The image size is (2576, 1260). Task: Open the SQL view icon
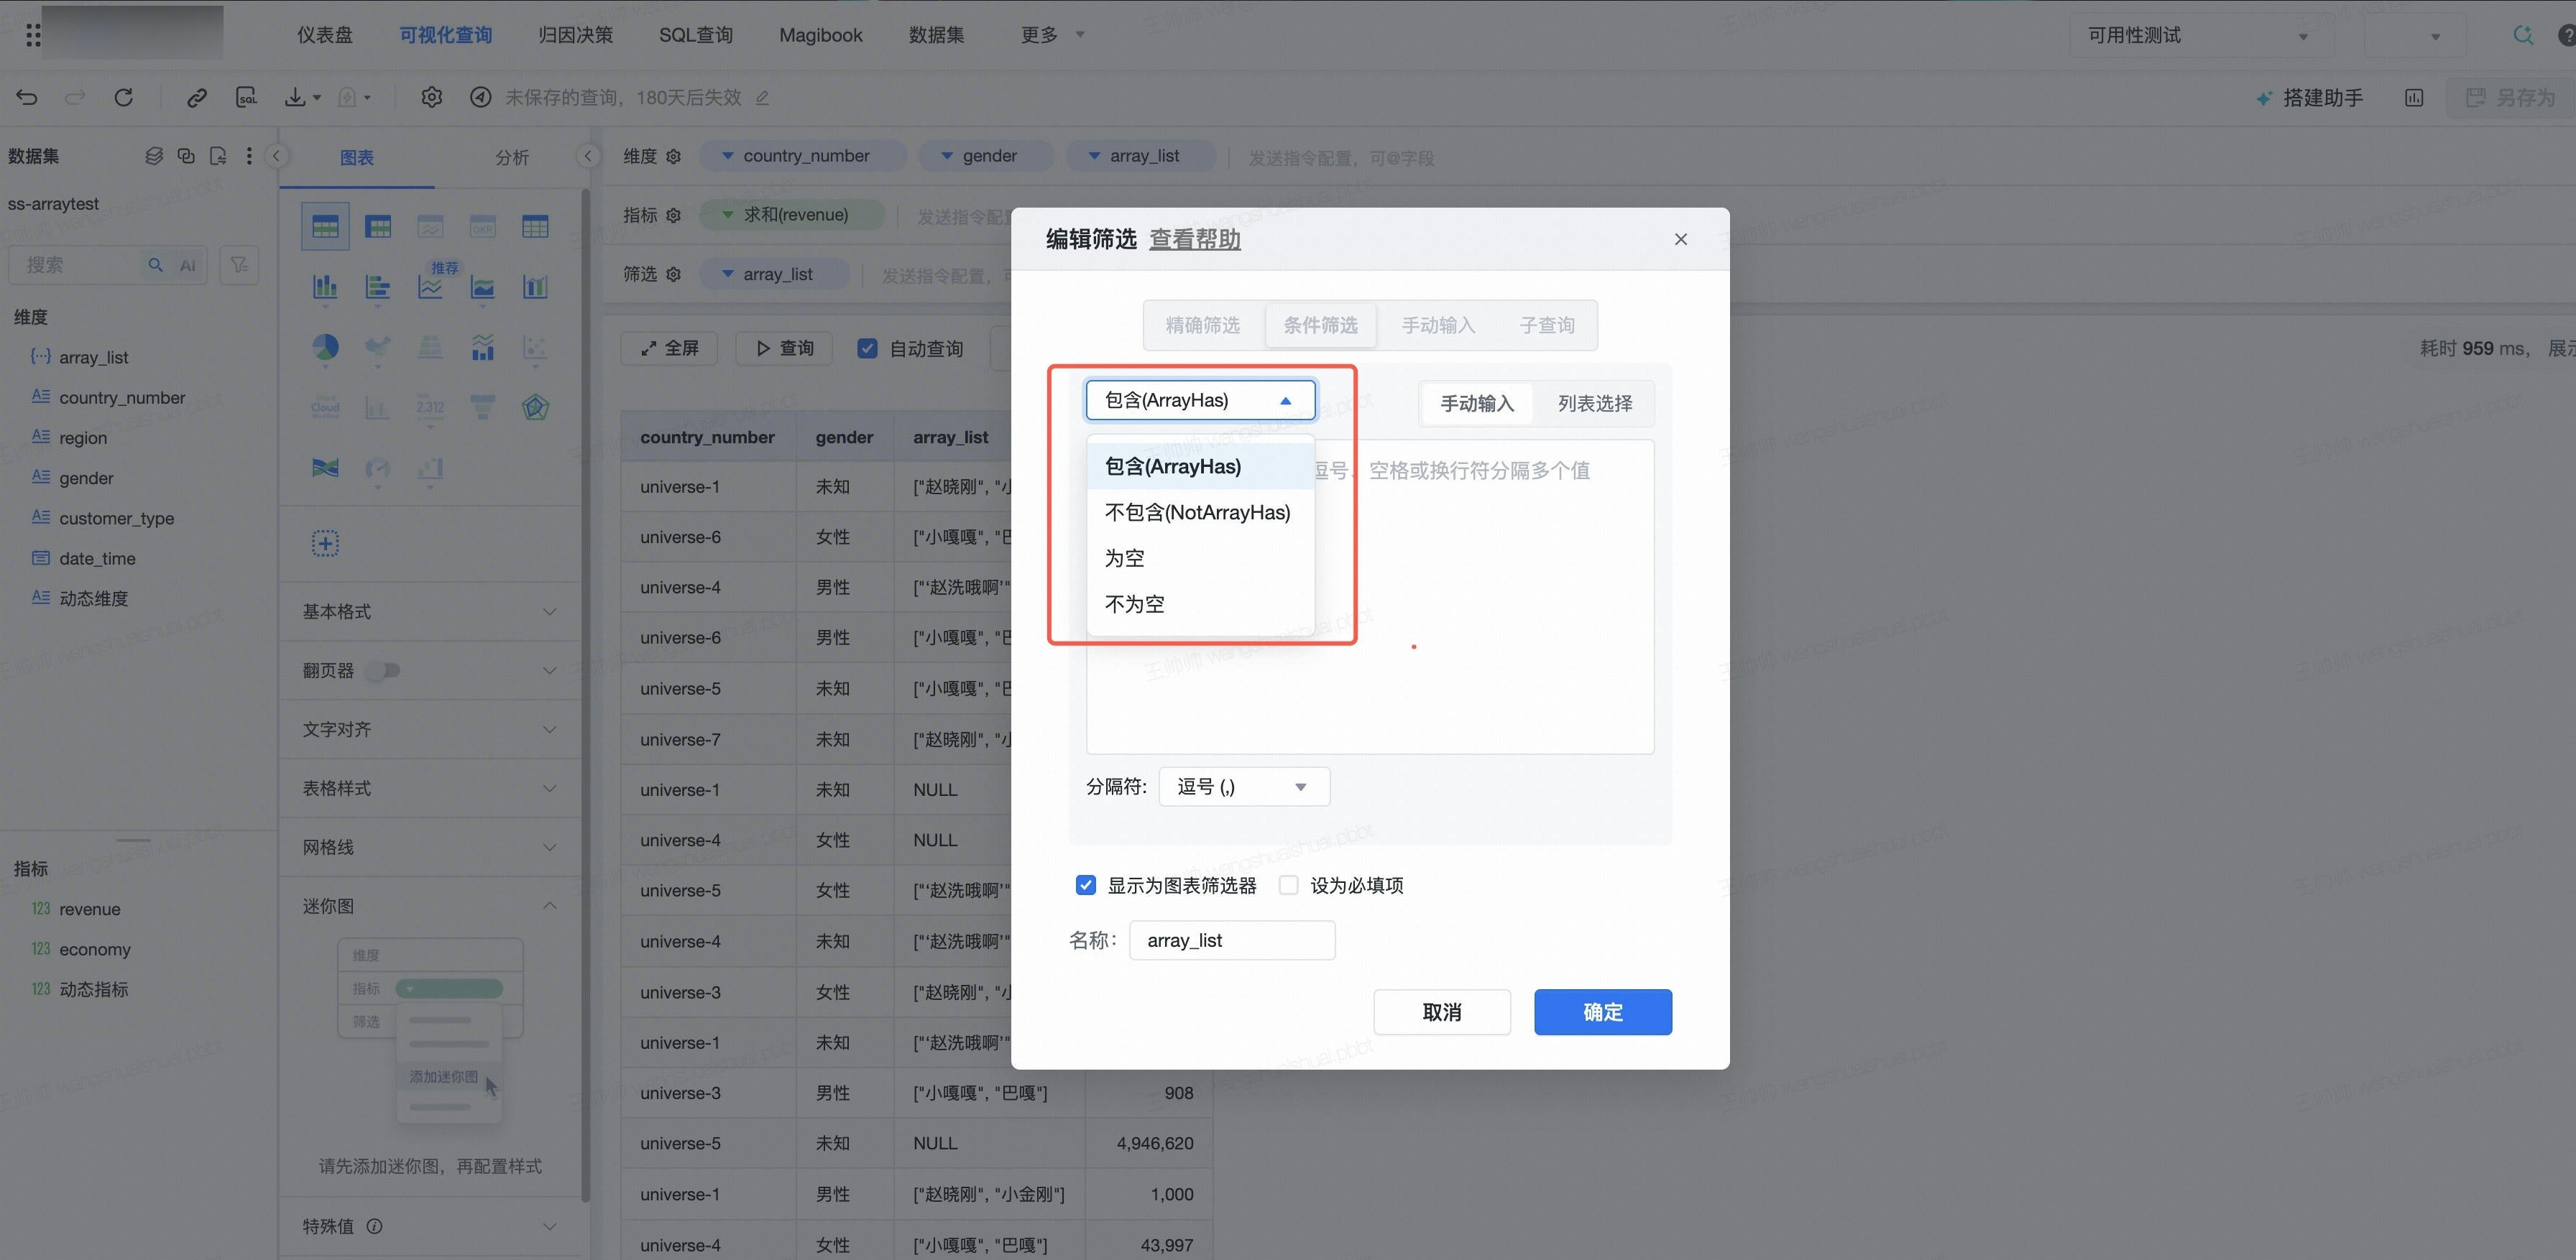[246, 97]
